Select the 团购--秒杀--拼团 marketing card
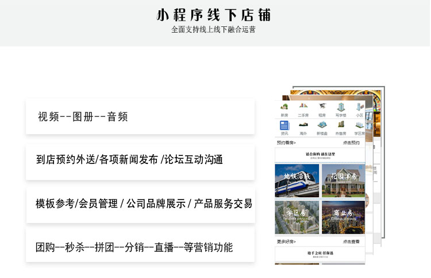The image size is (431, 278). pos(140,247)
